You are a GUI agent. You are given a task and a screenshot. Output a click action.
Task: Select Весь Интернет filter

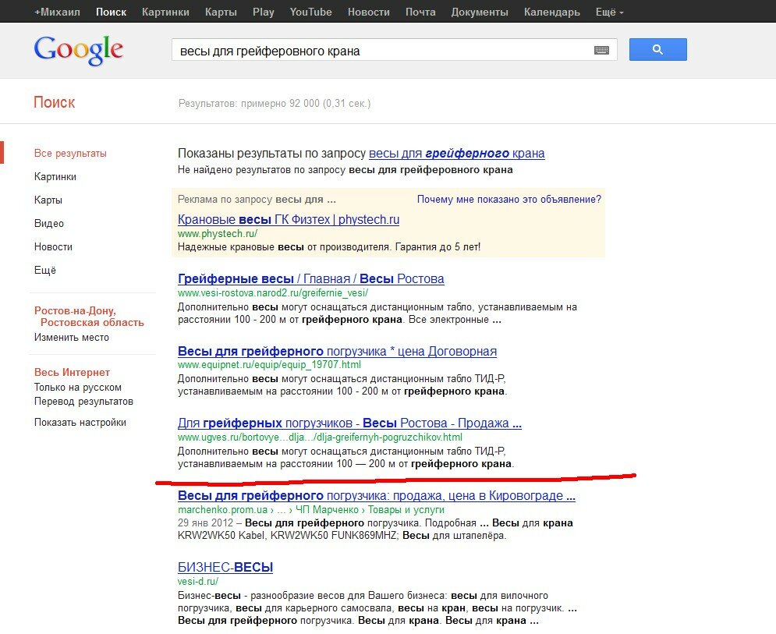click(72, 372)
